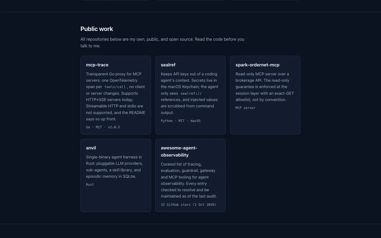Click the MCP server tag label
The height and width of the screenshot is (238, 381).
(x=246, y=108)
